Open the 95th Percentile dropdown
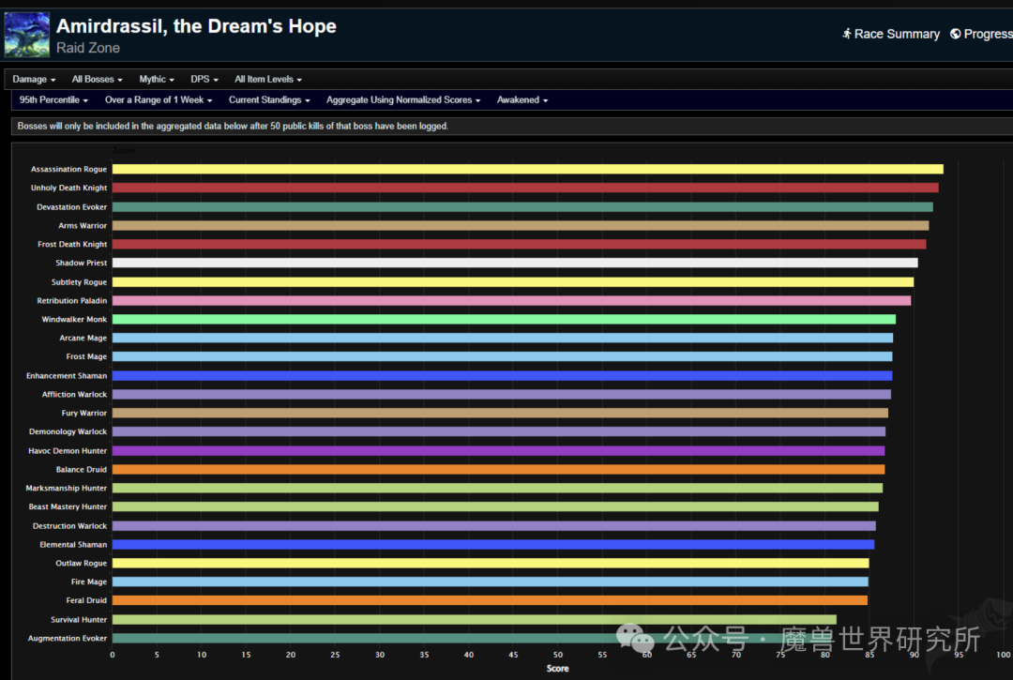Screen dimensions: 1013x680 (x=53, y=99)
